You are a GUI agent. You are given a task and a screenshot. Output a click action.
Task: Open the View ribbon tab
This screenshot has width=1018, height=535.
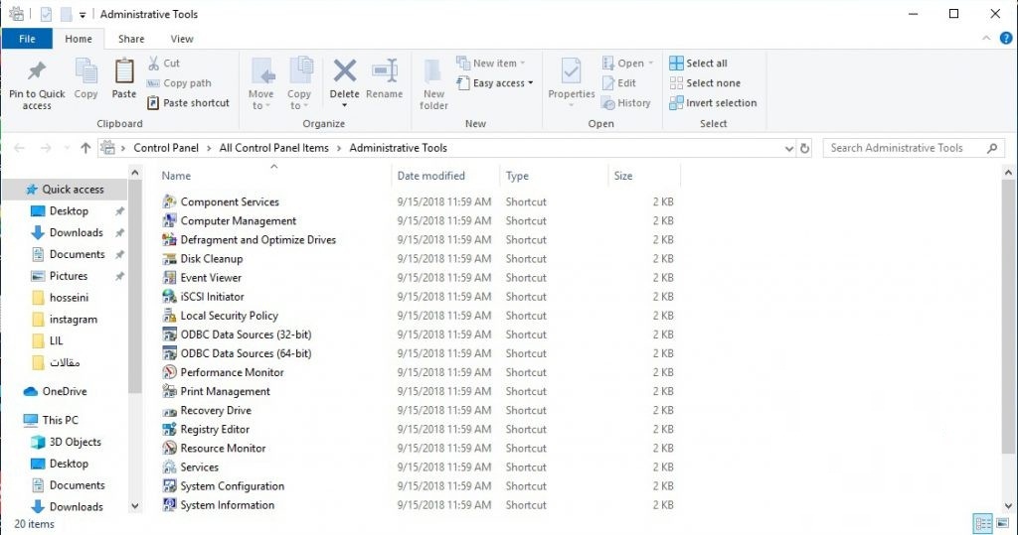pyautogui.click(x=182, y=39)
